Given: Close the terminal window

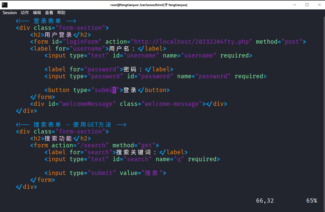Looking at the screenshot, I should [319, 5].
